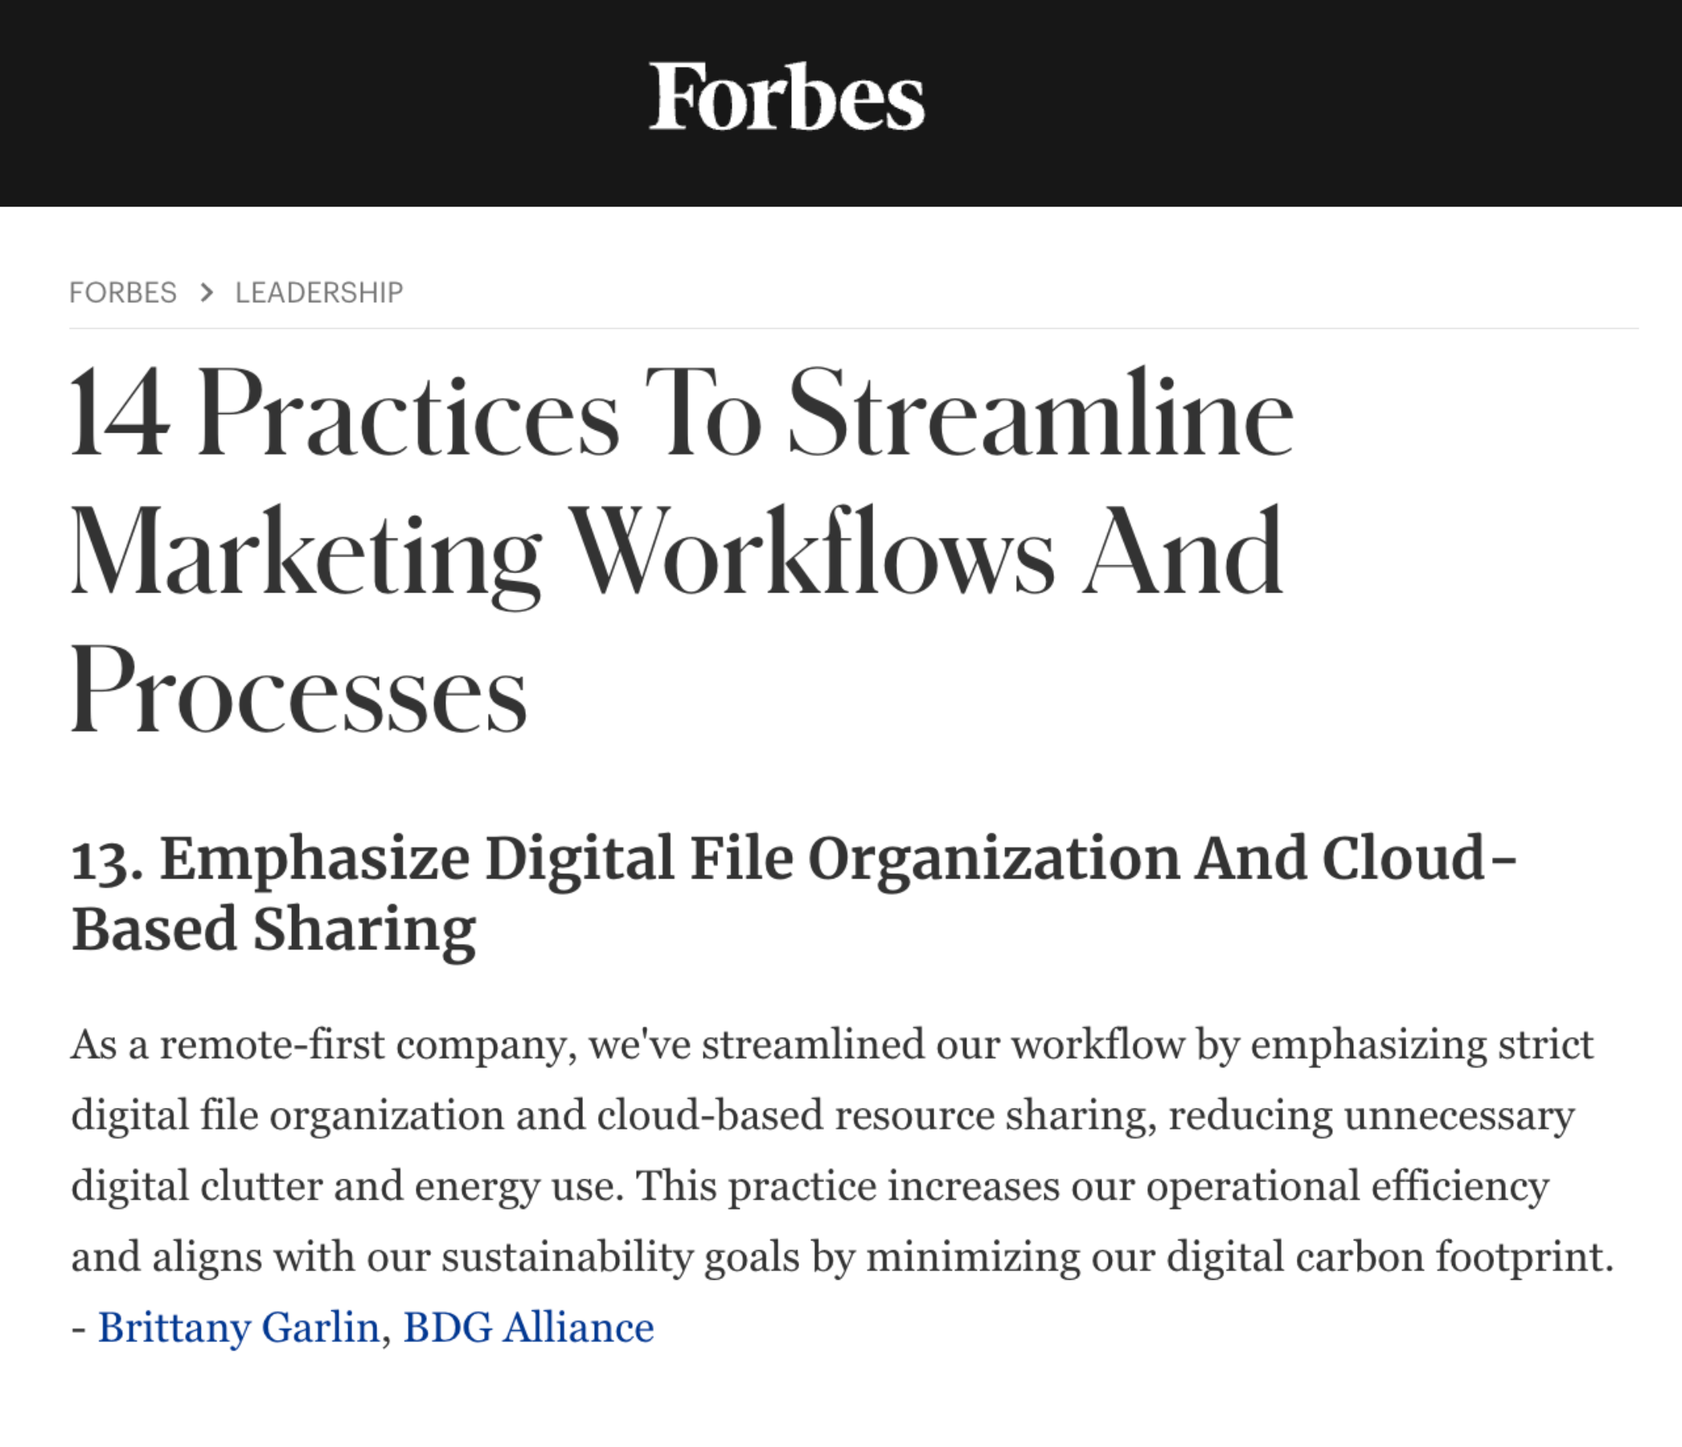Screen dimensions: 1682x1447
Task: Go to the LEADERSHIP section breadcrumb
Action: pyautogui.click(x=318, y=292)
